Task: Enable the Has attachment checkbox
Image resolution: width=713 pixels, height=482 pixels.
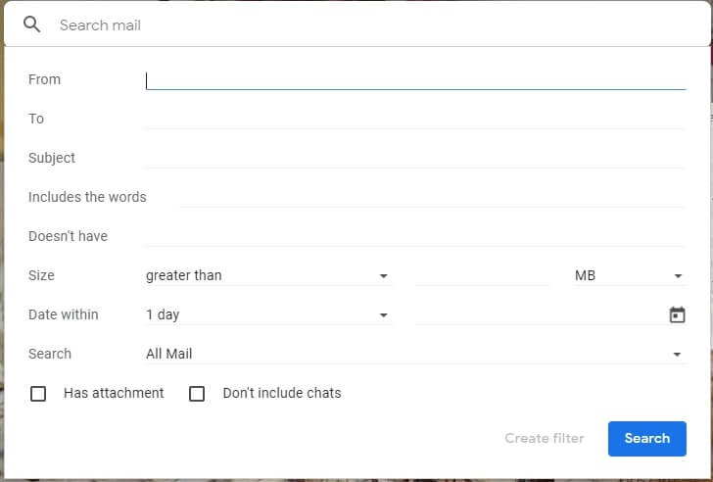Action: [38, 393]
